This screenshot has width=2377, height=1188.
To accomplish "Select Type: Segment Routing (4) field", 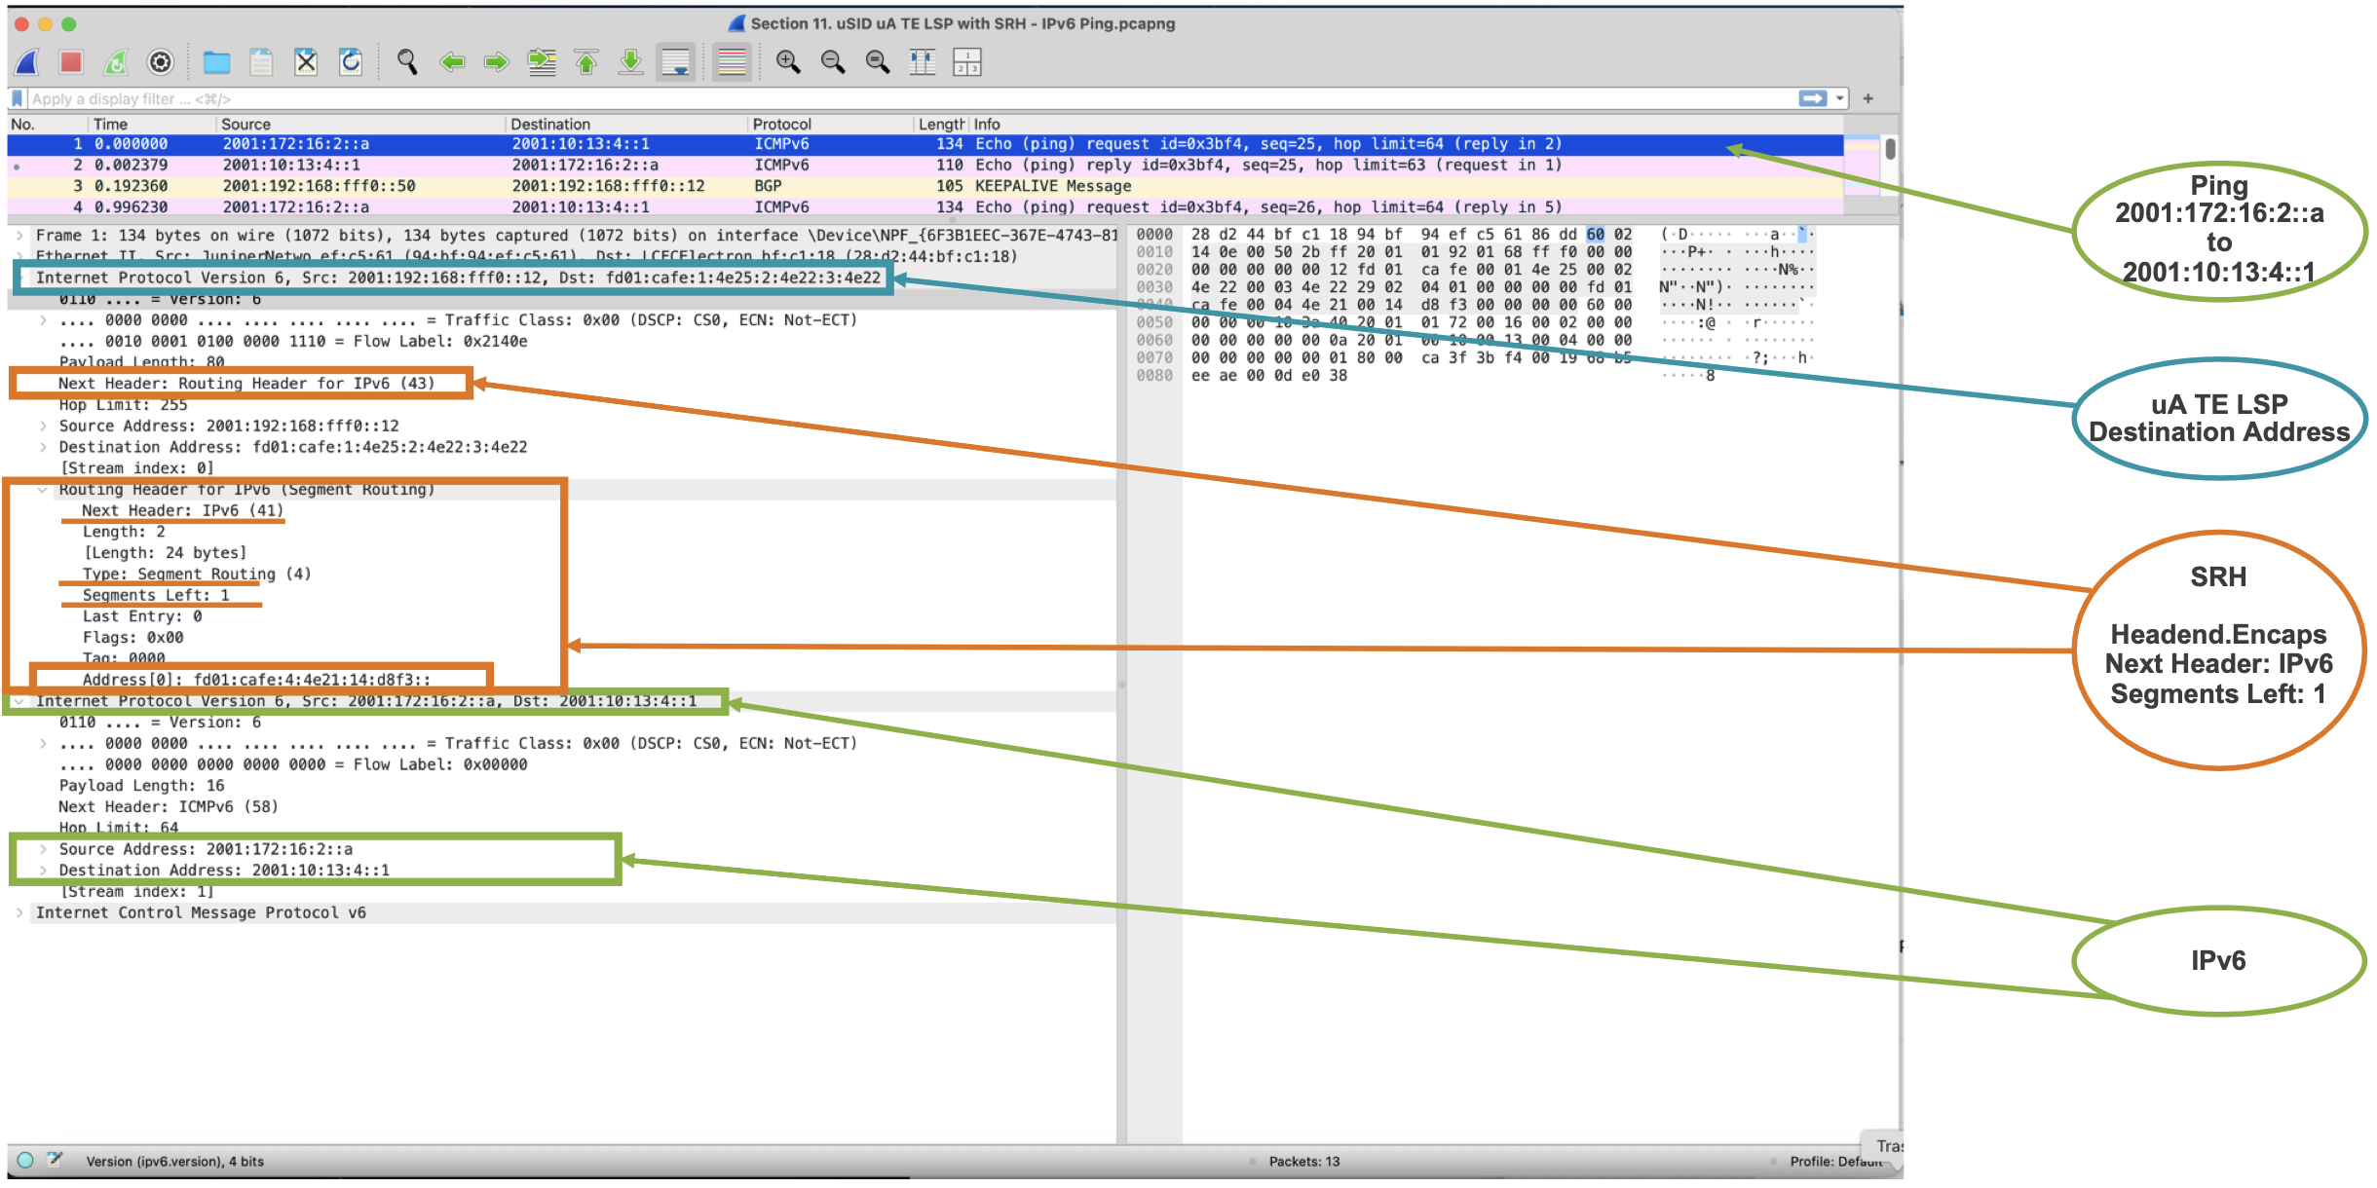I will click(197, 575).
